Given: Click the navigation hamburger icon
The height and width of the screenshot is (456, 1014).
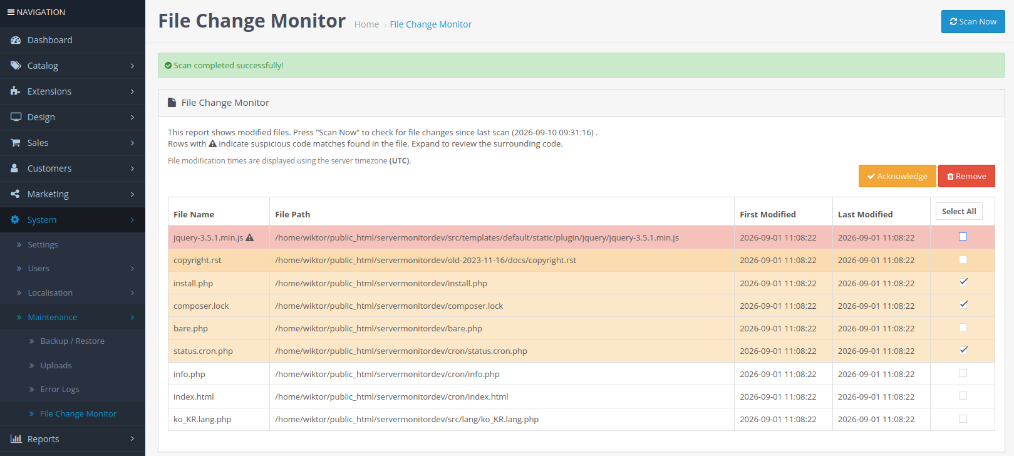Looking at the screenshot, I should pos(11,13).
